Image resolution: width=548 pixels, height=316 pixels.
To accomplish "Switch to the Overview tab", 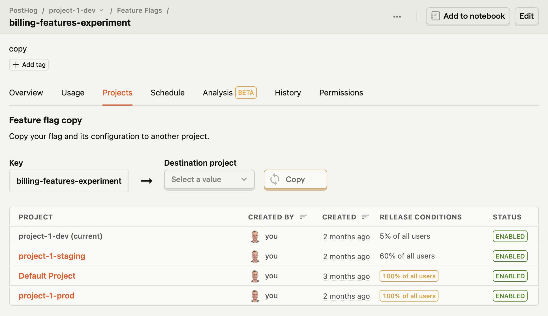I will [26, 92].
